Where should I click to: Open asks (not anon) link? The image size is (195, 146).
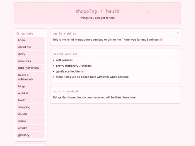[x=30, y=68]
